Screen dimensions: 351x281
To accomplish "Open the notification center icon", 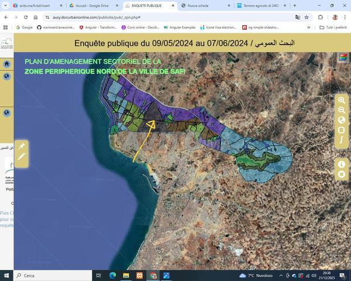I will (x=342, y=276).
